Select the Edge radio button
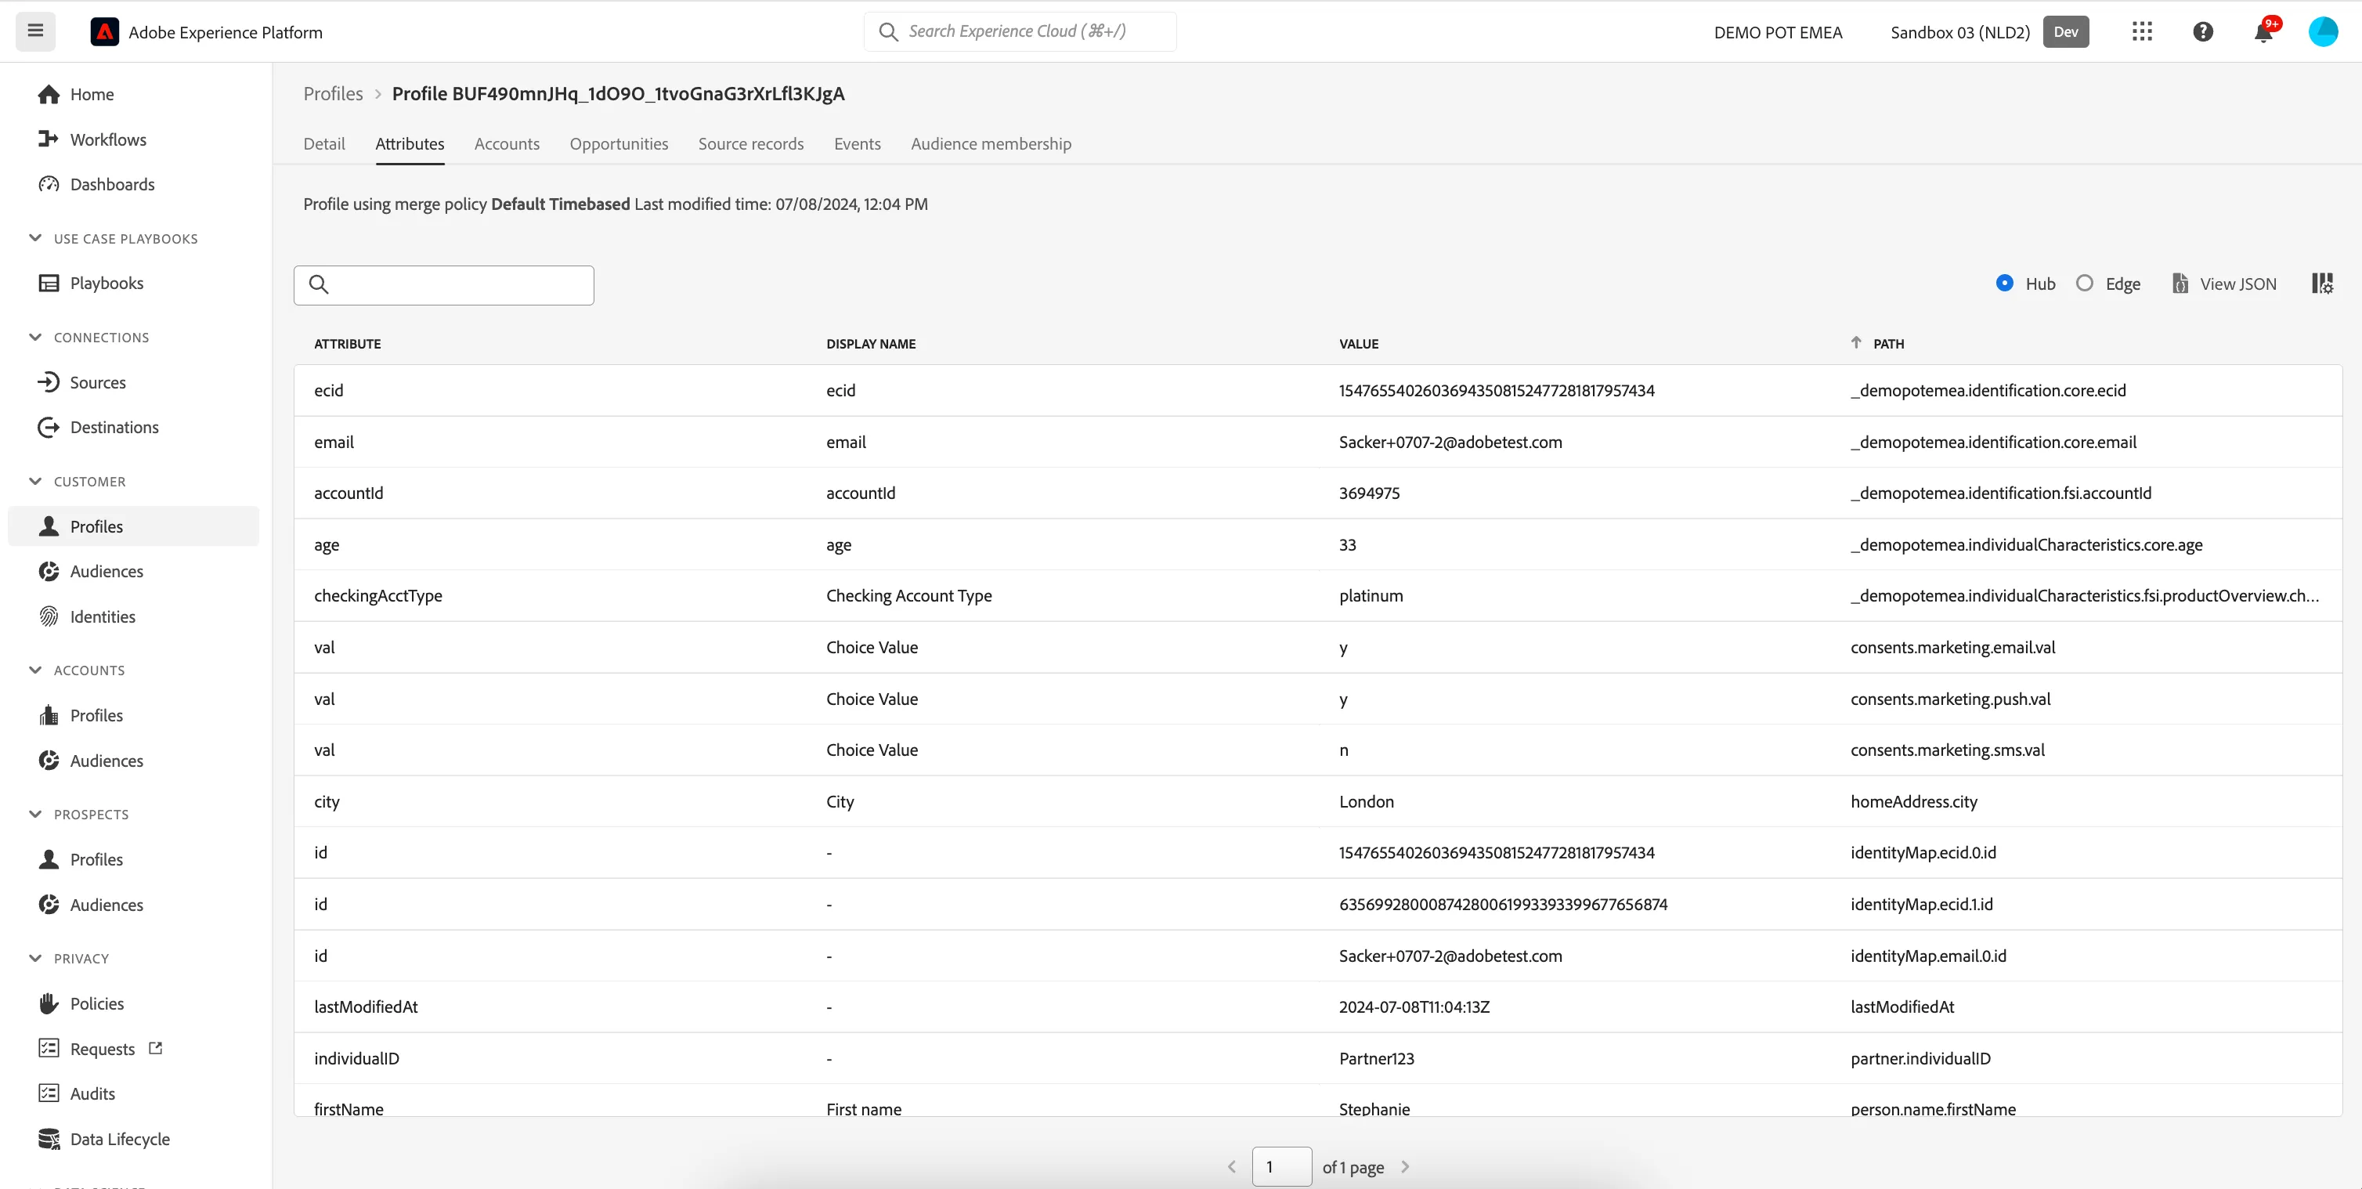Screen dimensions: 2362x1189 [2084, 284]
